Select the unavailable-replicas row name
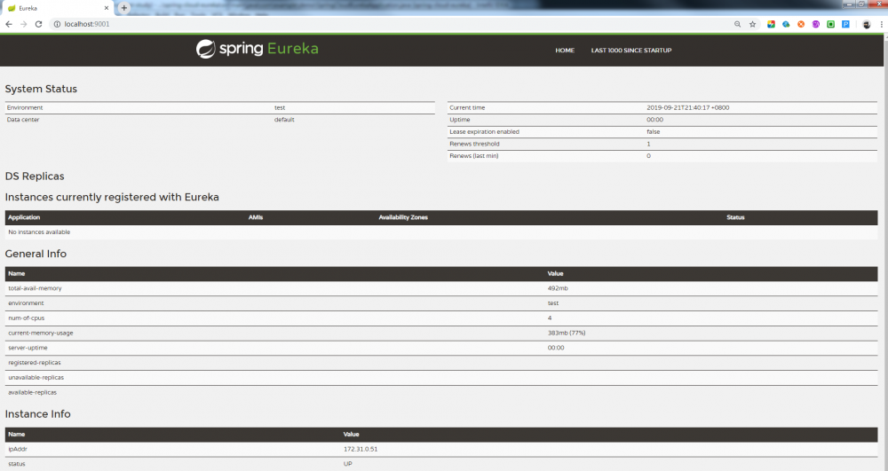The width and height of the screenshot is (888, 471). [36, 378]
